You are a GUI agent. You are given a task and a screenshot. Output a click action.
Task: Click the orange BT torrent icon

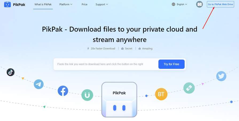(161, 94)
